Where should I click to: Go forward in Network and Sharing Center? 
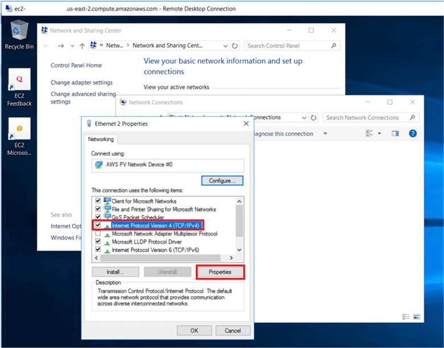(60, 46)
